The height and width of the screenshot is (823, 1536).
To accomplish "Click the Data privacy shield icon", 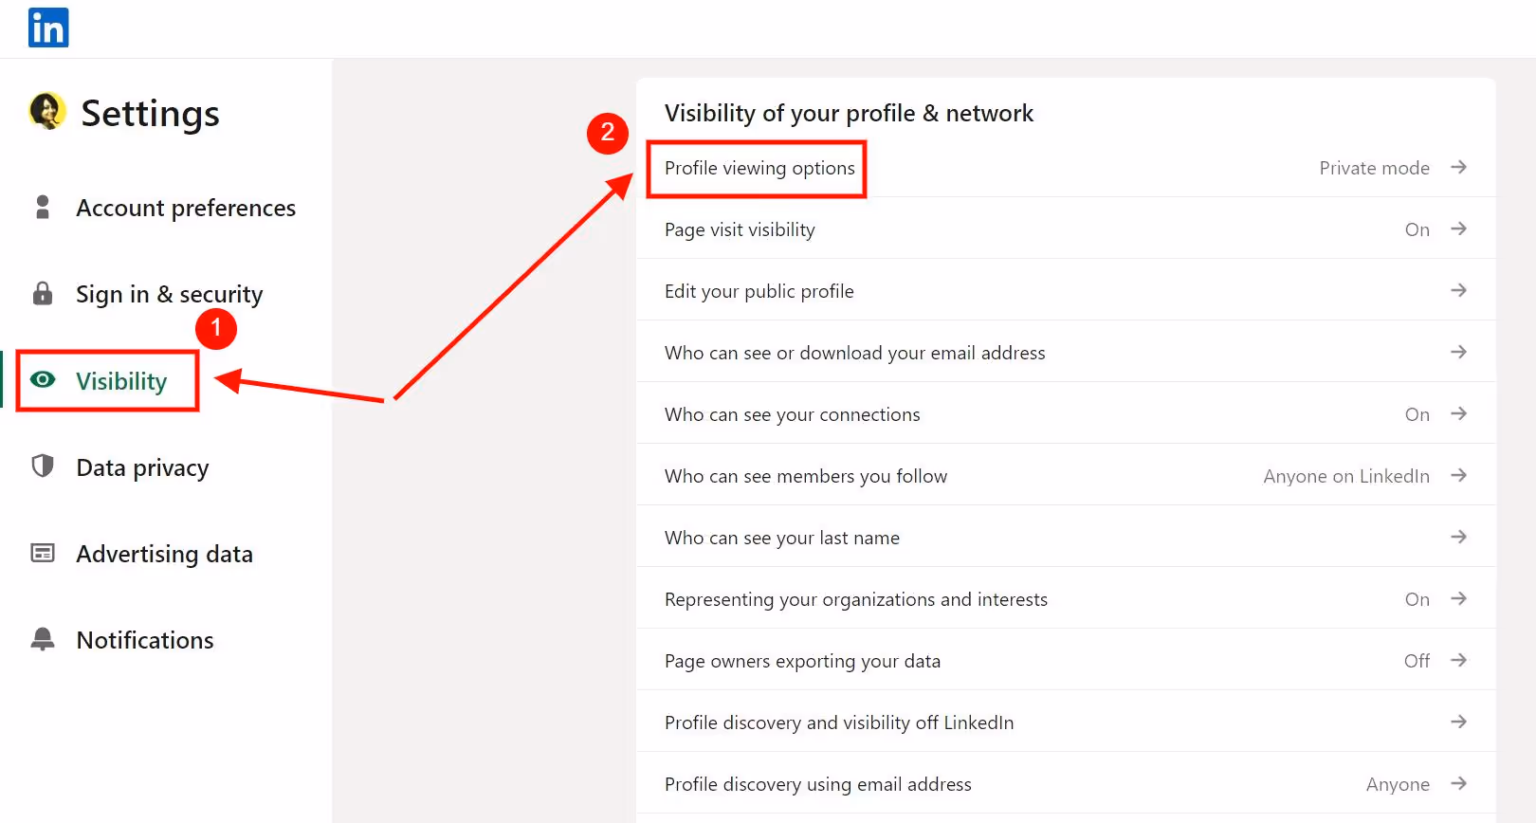I will pyautogui.click(x=43, y=466).
